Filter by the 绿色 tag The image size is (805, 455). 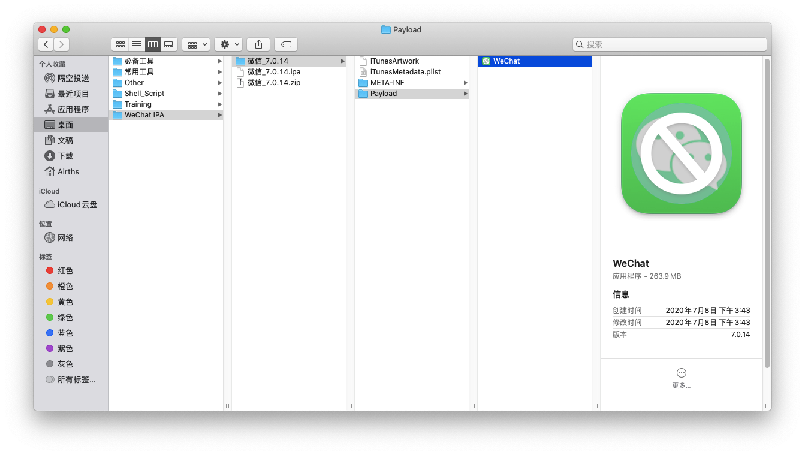[71, 317]
